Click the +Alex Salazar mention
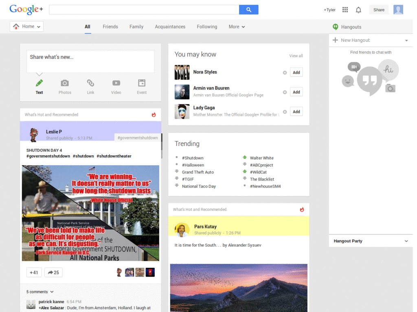This screenshot has width=417, height=312. (51, 308)
